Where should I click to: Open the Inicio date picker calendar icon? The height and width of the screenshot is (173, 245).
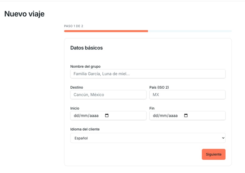click(107, 115)
